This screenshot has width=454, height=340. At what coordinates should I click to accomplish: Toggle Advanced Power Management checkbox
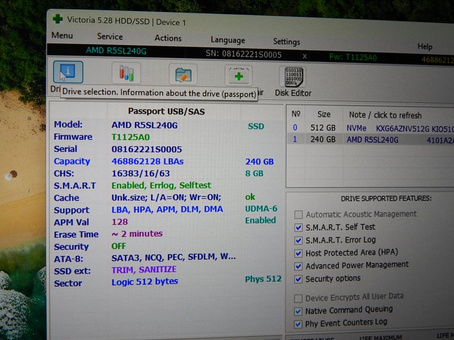(x=298, y=266)
